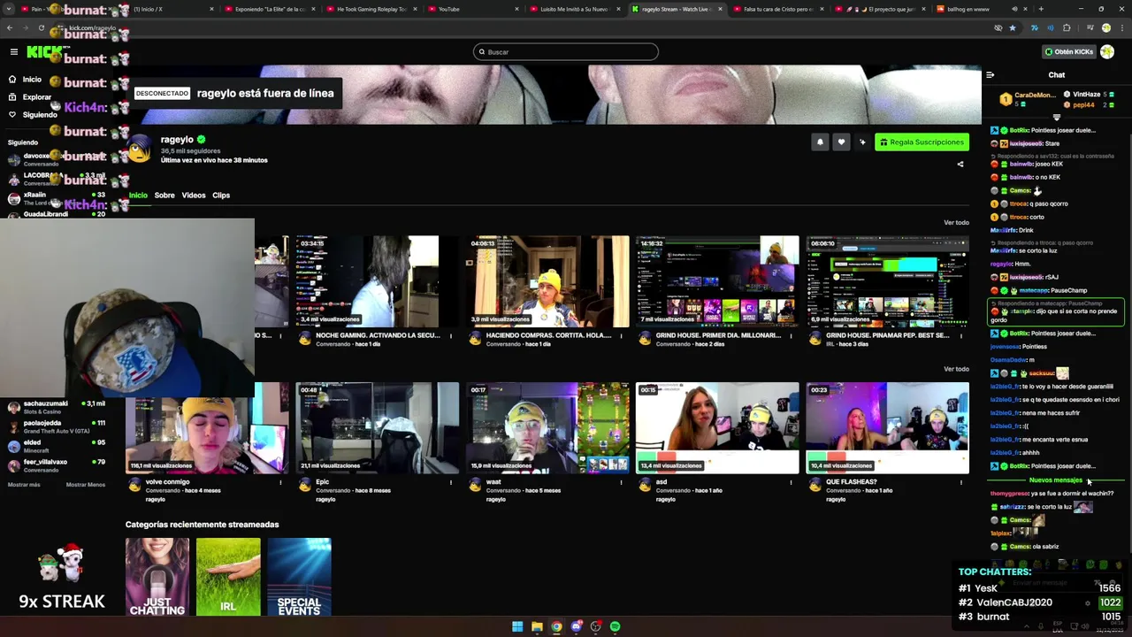1132x637 pixels.
Task: Open NOCHE GAMING video thumbnail
Action: click(378, 281)
